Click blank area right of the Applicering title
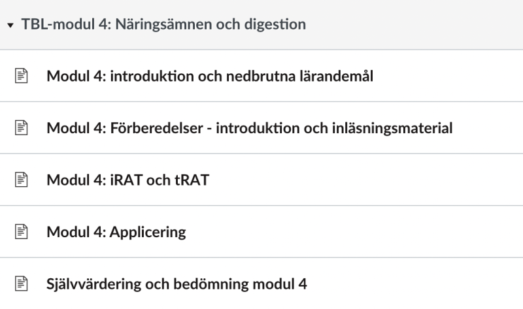 click(x=354, y=232)
